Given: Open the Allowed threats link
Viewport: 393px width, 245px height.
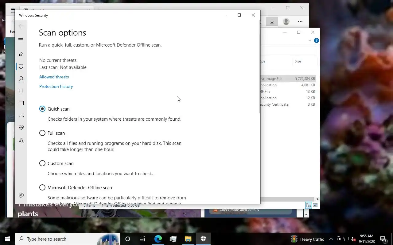Looking at the screenshot, I should pyautogui.click(x=54, y=77).
